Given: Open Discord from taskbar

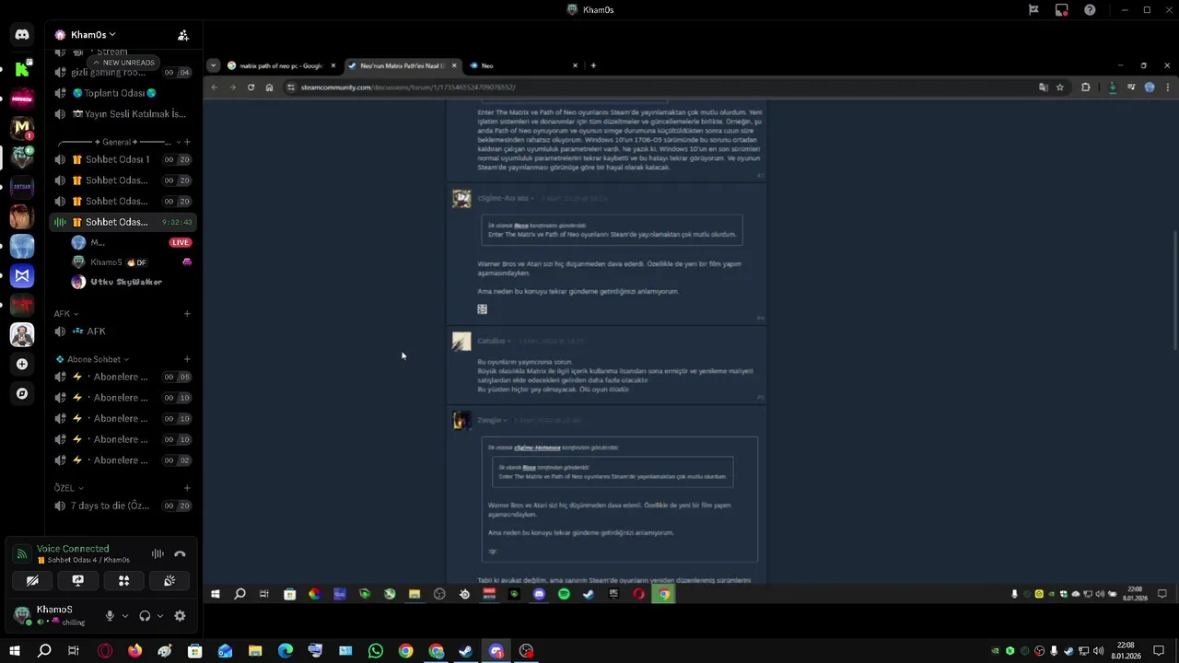Looking at the screenshot, I should pos(496,651).
